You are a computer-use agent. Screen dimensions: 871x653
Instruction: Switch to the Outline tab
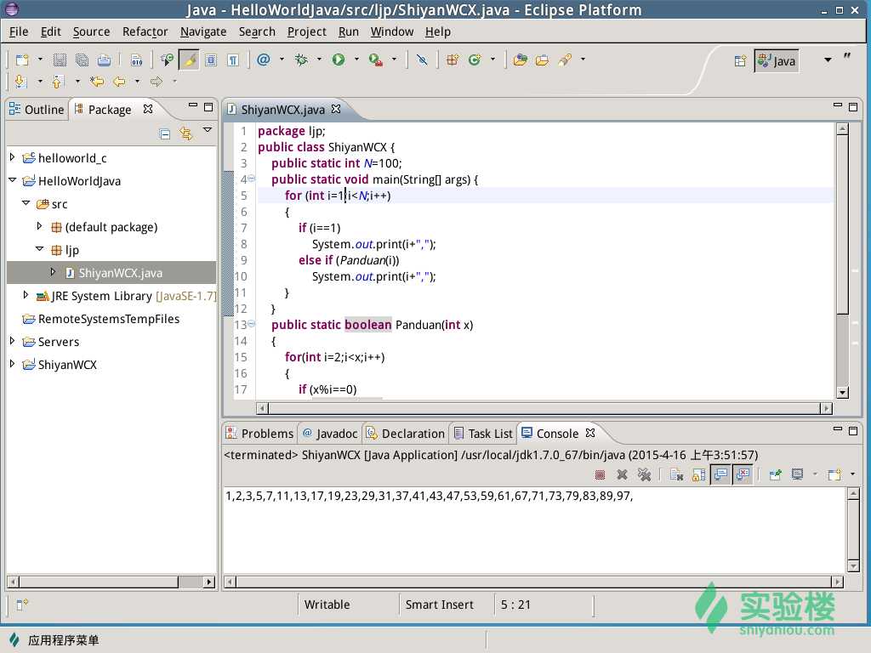37,110
